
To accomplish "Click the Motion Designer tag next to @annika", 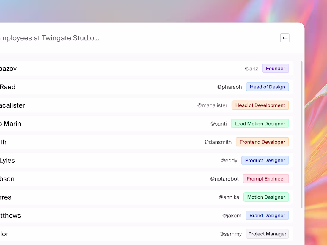I will [266, 197].
